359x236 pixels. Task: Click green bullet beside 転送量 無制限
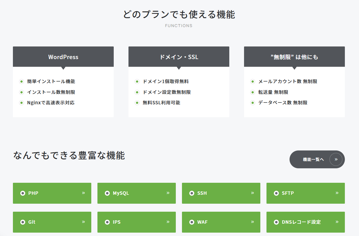(x=253, y=92)
